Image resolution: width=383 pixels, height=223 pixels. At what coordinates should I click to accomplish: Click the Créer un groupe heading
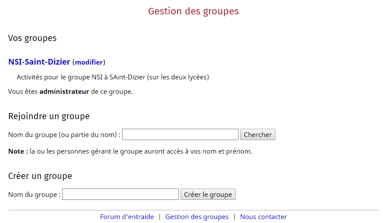coord(40,176)
